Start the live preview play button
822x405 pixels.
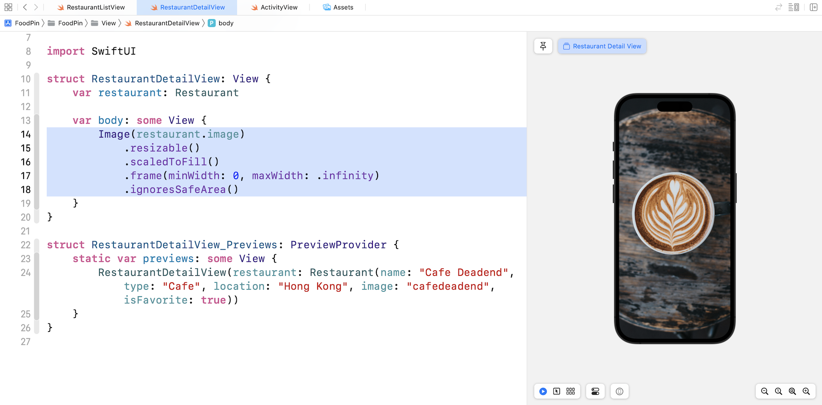coord(543,391)
